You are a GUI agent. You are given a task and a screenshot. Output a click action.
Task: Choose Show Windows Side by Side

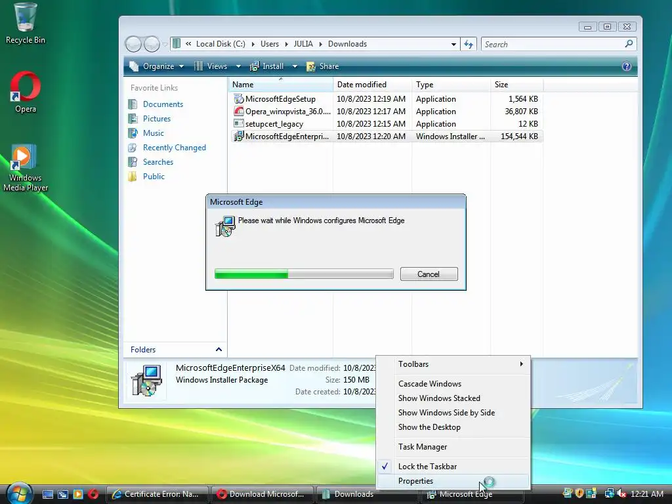453,413
